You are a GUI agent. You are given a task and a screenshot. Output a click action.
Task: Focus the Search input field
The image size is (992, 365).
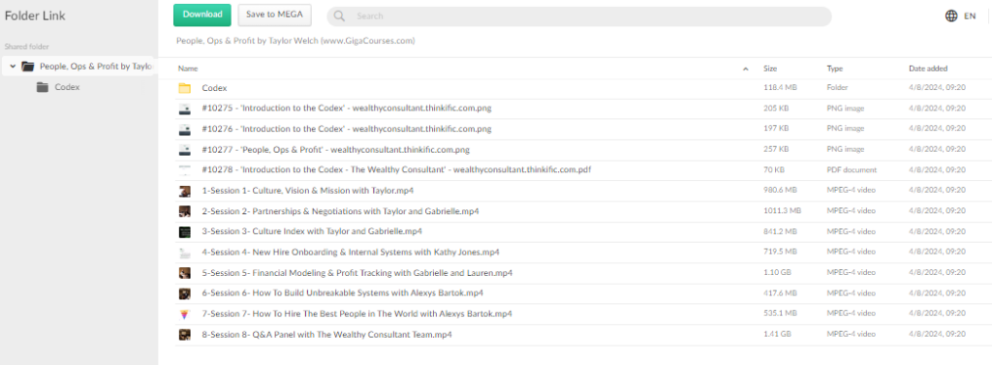[x=579, y=16]
